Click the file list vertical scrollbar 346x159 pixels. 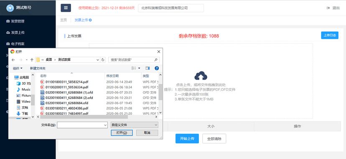tap(160, 93)
